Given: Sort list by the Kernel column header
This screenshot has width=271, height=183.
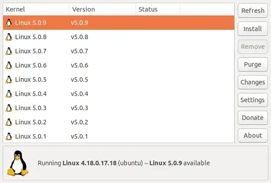Looking at the screenshot, I should pos(36,10).
